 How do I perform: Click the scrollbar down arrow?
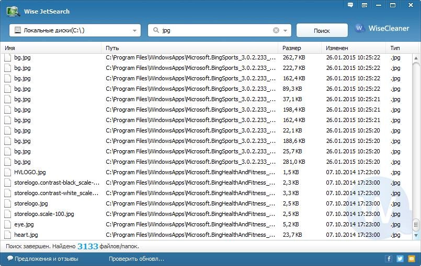click(416, 235)
